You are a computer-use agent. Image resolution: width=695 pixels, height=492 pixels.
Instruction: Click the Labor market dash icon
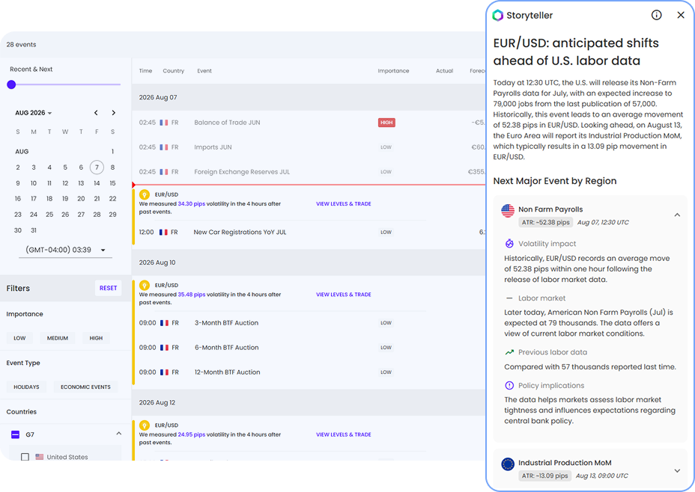click(509, 298)
